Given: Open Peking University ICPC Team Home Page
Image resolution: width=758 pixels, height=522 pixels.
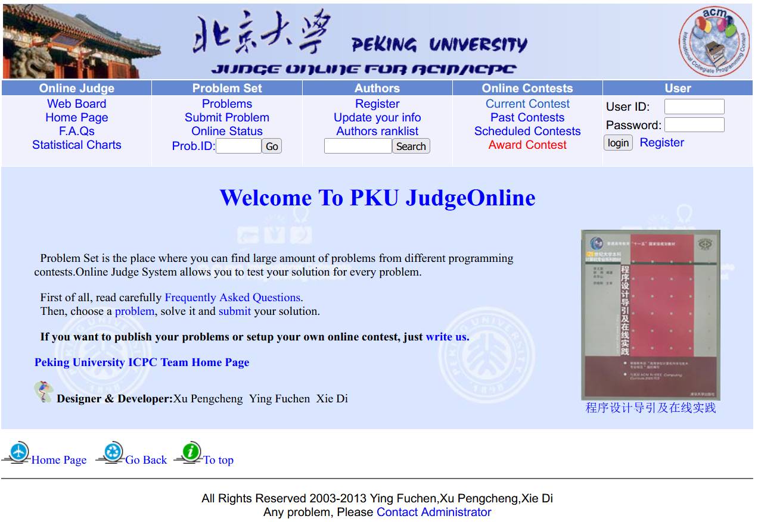Looking at the screenshot, I should click(x=142, y=362).
